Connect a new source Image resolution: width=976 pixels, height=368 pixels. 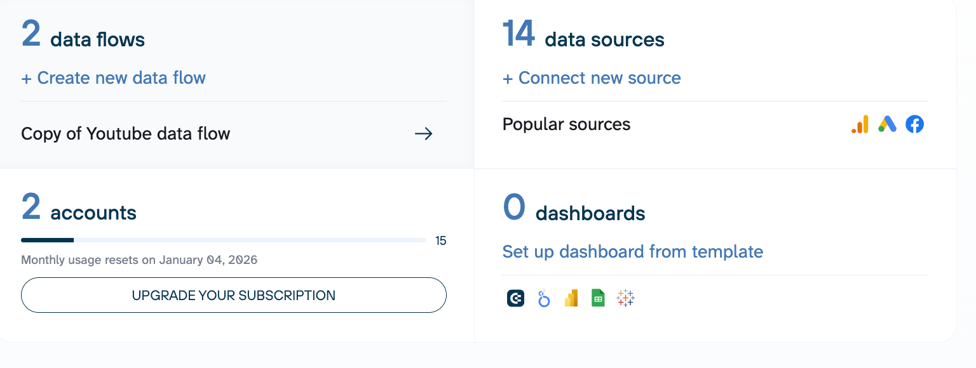(x=591, y=78)
